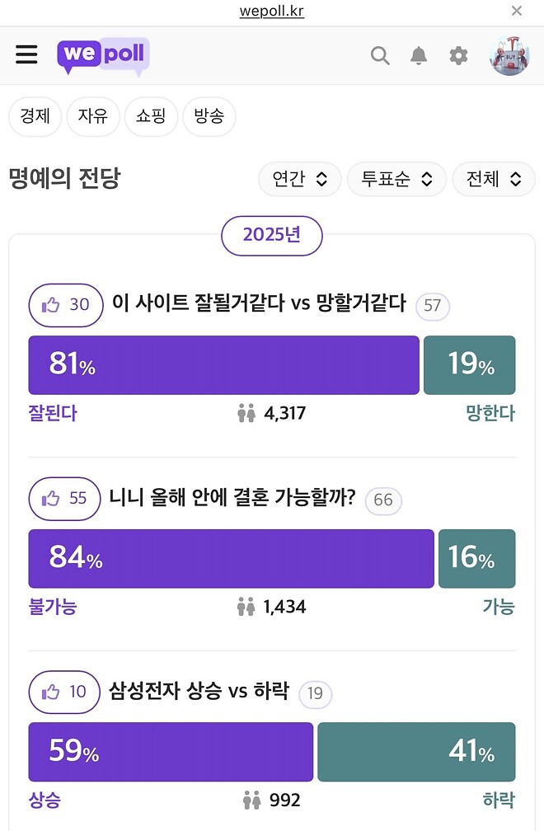Image resolution: width=544 pixels, height=831 pixels.
Task: Like the poll about marriage this year
Action: click(x=64, y=499)
